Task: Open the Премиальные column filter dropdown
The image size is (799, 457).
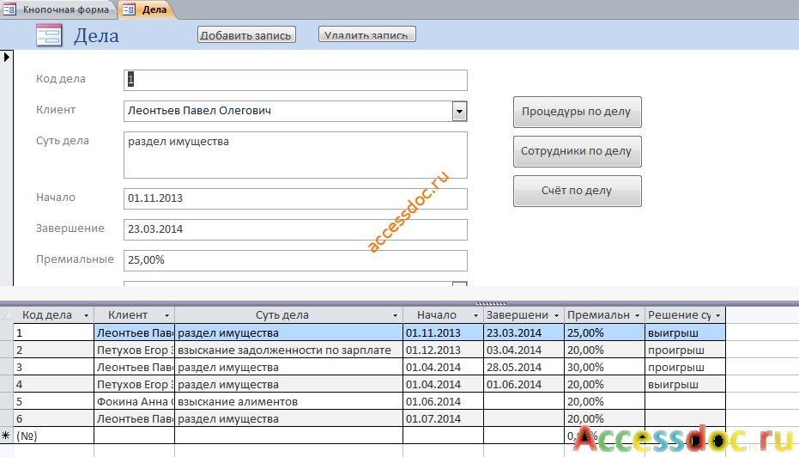Action: [x=637, y=316]
